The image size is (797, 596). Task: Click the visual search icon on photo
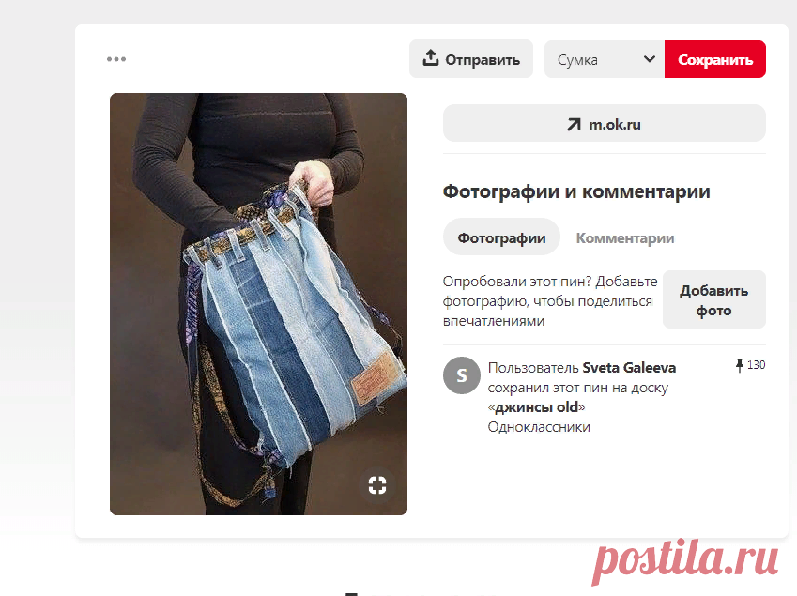point(377,485)
